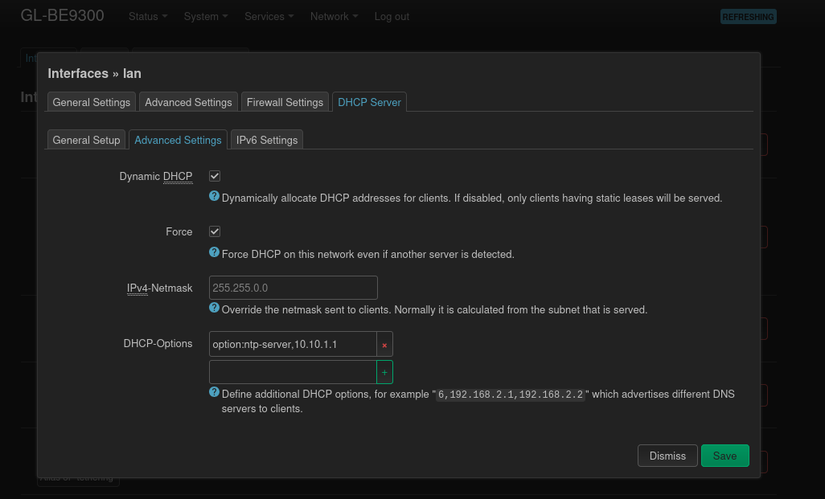Dismiss the interface dialog
The image size is (825, 499).
(x=667, y=456)
